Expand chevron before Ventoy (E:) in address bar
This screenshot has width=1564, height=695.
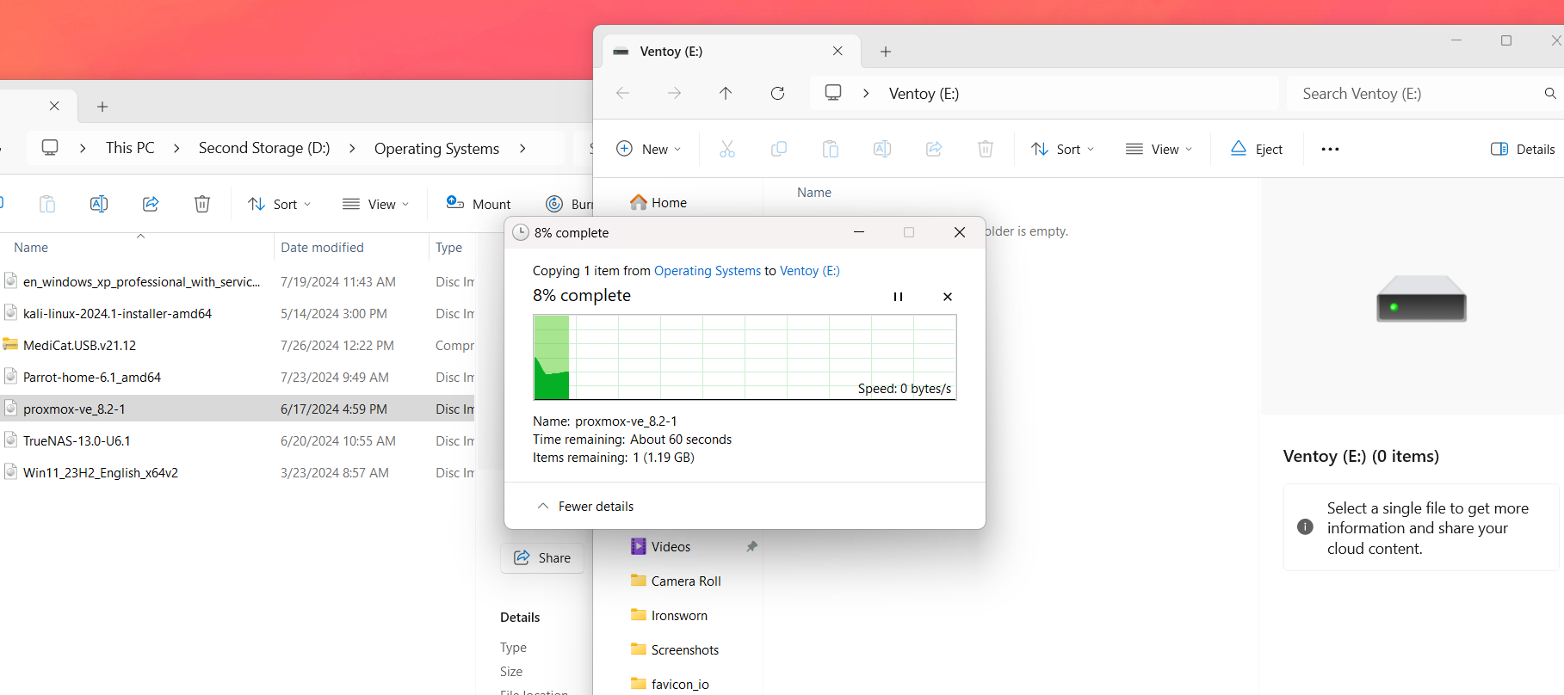(866, 94)
